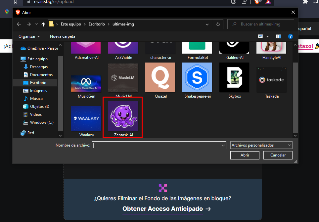Select the AskViable image file

(123, 51)
